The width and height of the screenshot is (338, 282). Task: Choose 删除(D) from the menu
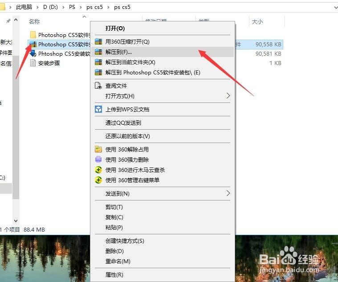(162, 251)
